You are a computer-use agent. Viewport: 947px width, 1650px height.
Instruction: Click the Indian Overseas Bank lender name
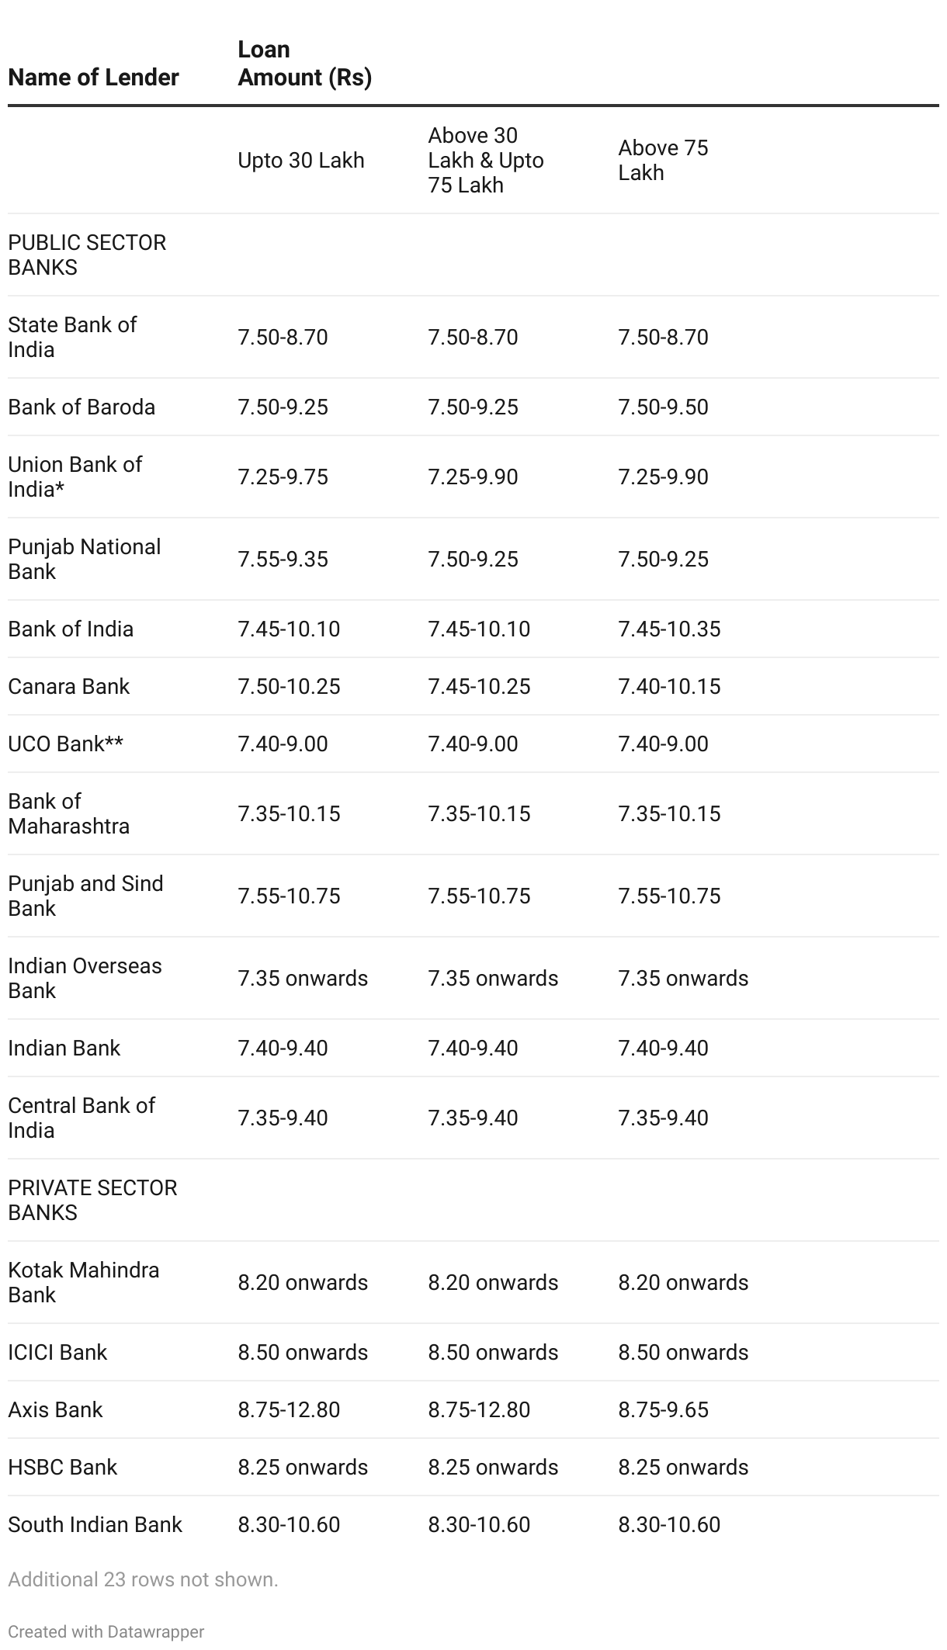coord(85,978)
